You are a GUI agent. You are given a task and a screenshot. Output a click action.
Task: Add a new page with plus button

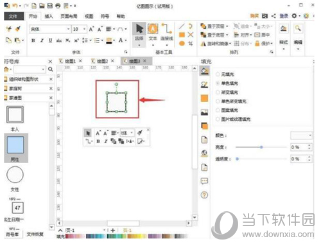pyautogui.click(x=113, y=231)
